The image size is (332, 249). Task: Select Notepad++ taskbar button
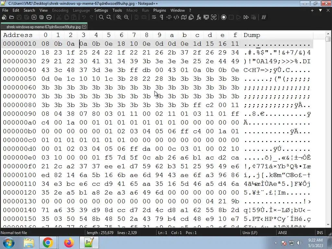tap(89, 243)
